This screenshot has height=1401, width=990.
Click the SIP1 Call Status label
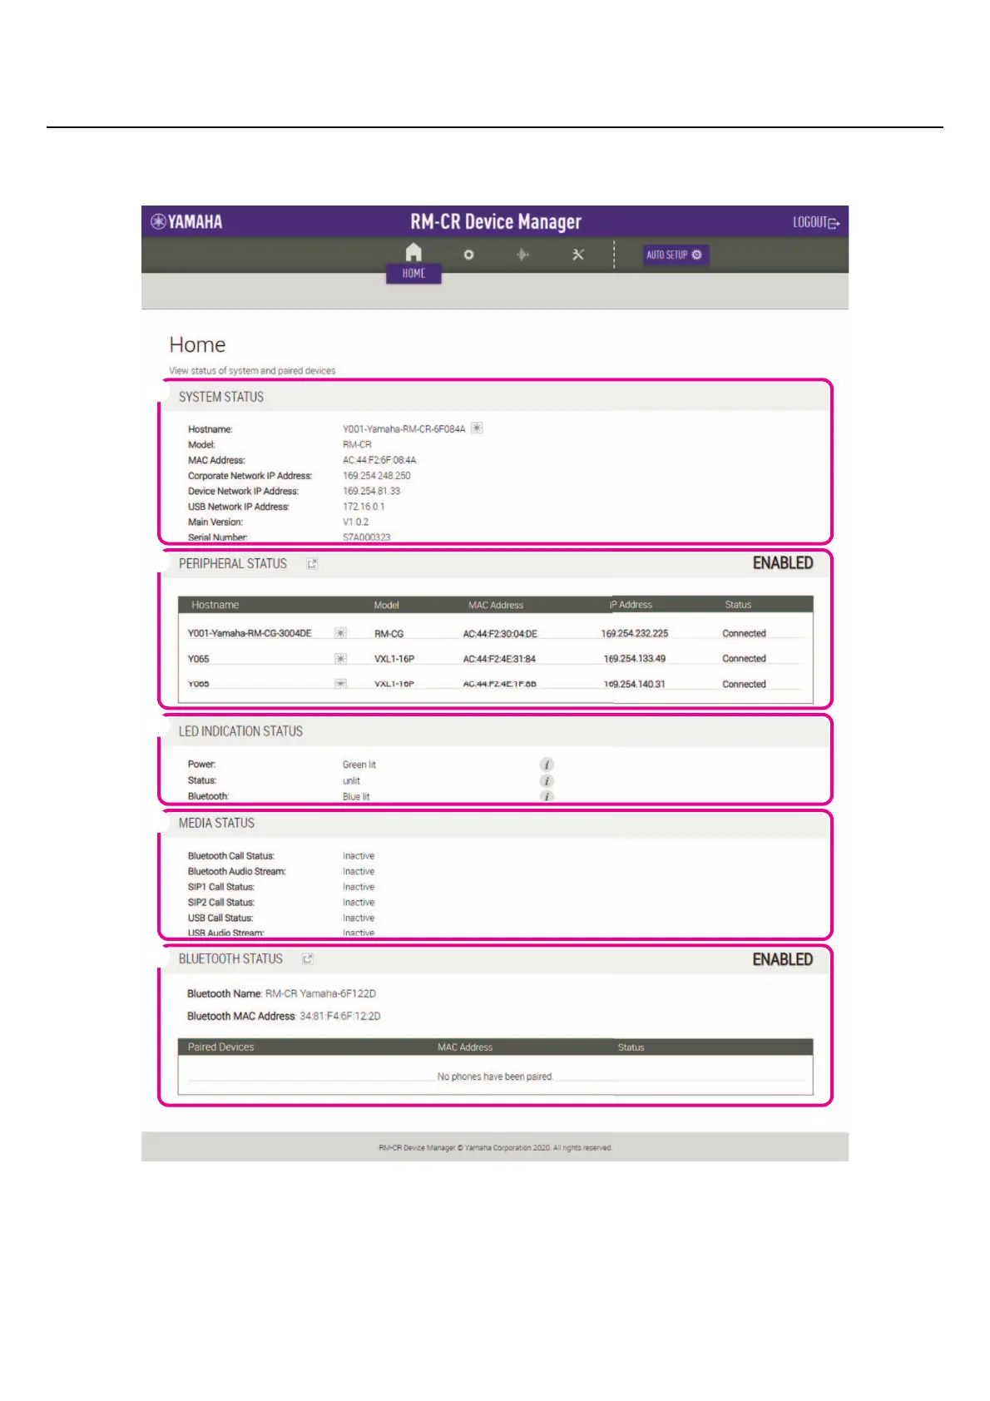click(x=221, y=887)
